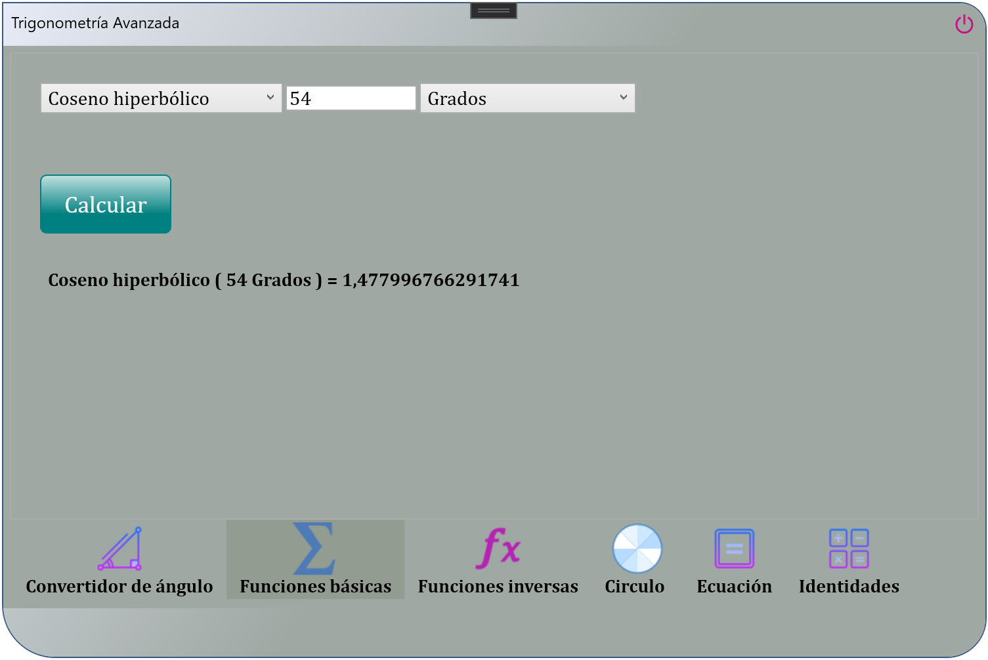Expand the Grados unit dropdown
Screen dimensions: 988x660
click(x=528, y=98)
